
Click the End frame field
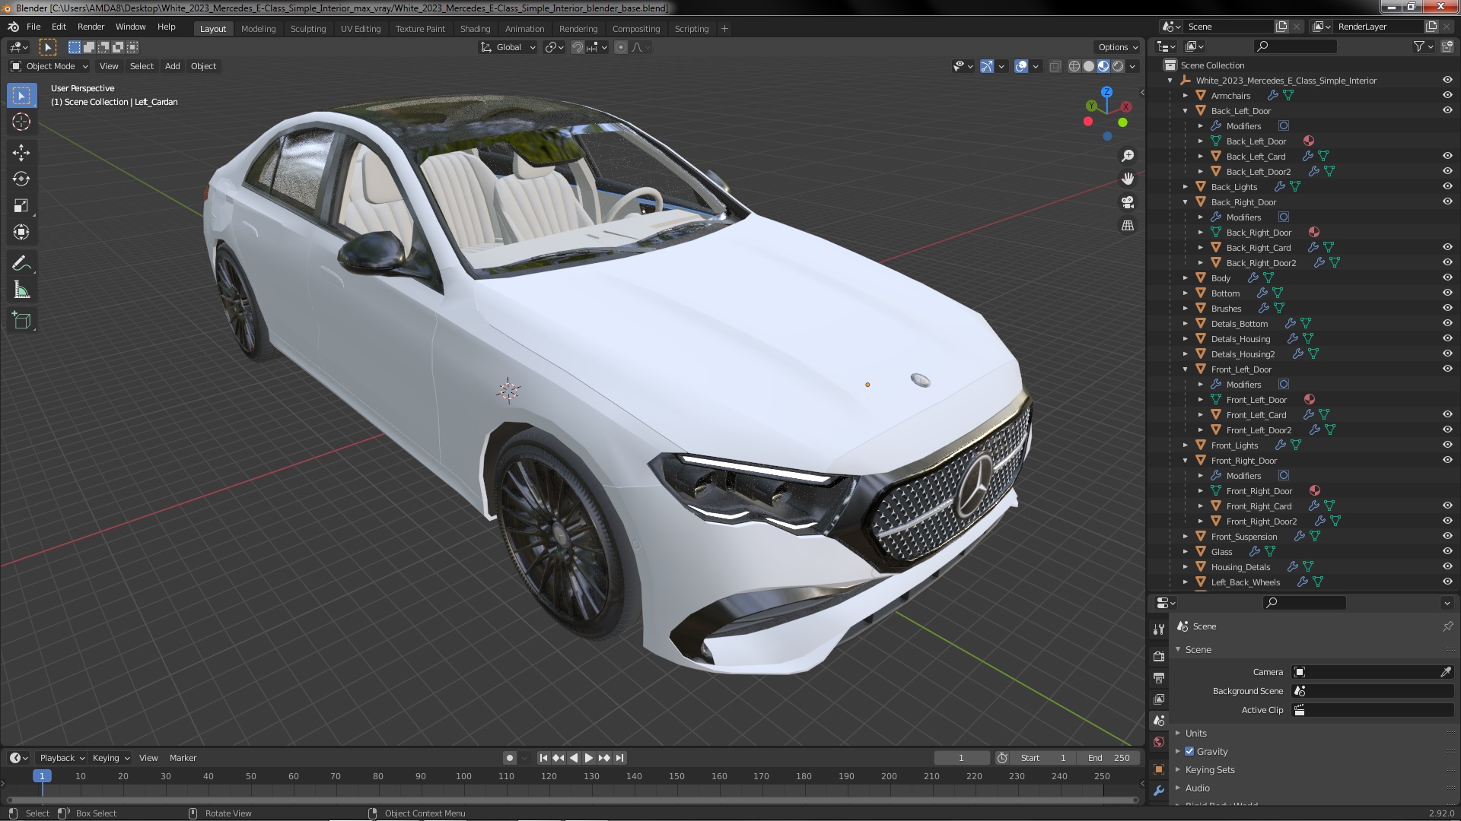click(x=1111, y=758)
